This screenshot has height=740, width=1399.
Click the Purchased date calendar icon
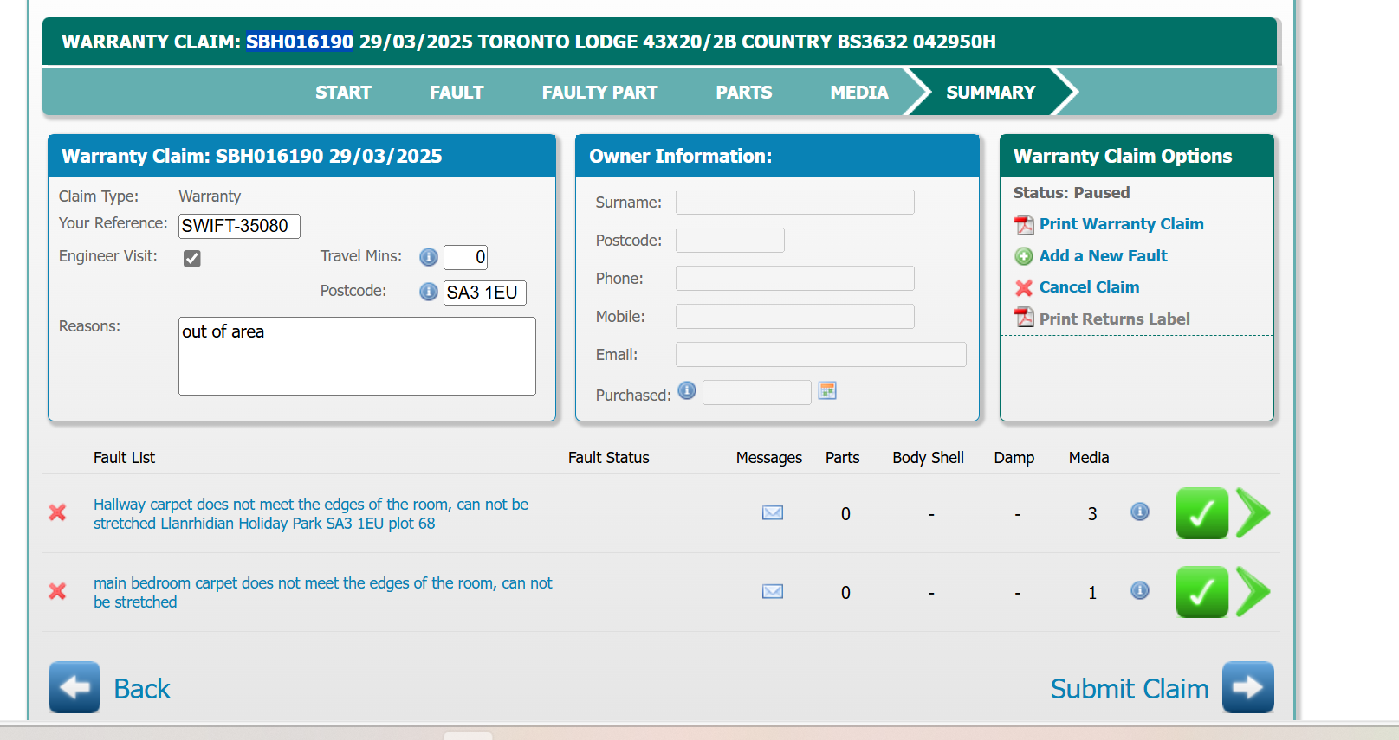click(827, 391)
